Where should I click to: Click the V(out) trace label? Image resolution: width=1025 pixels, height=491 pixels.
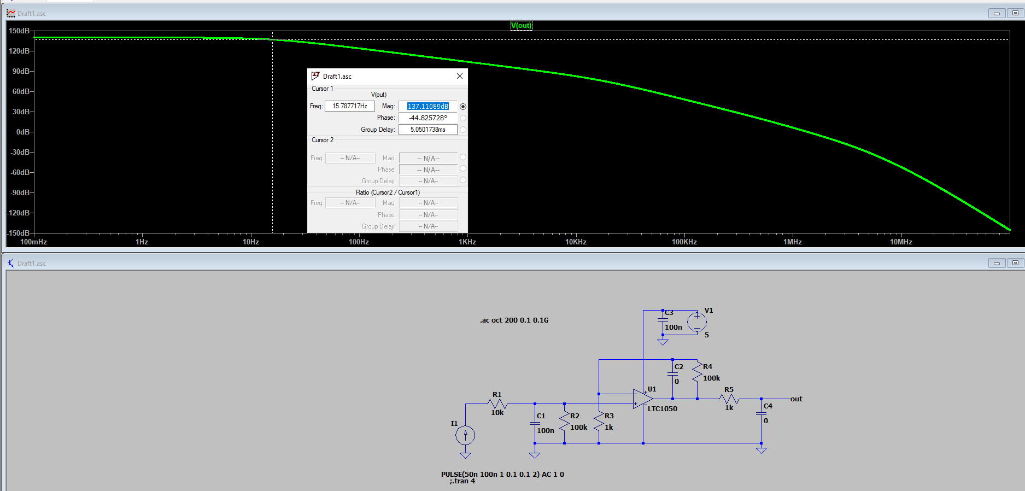pyautogui.click(x=521, y=26)
